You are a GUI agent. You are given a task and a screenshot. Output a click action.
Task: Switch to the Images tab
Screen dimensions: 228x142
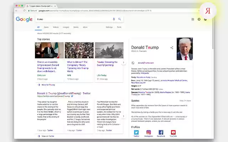coord(66,27)
